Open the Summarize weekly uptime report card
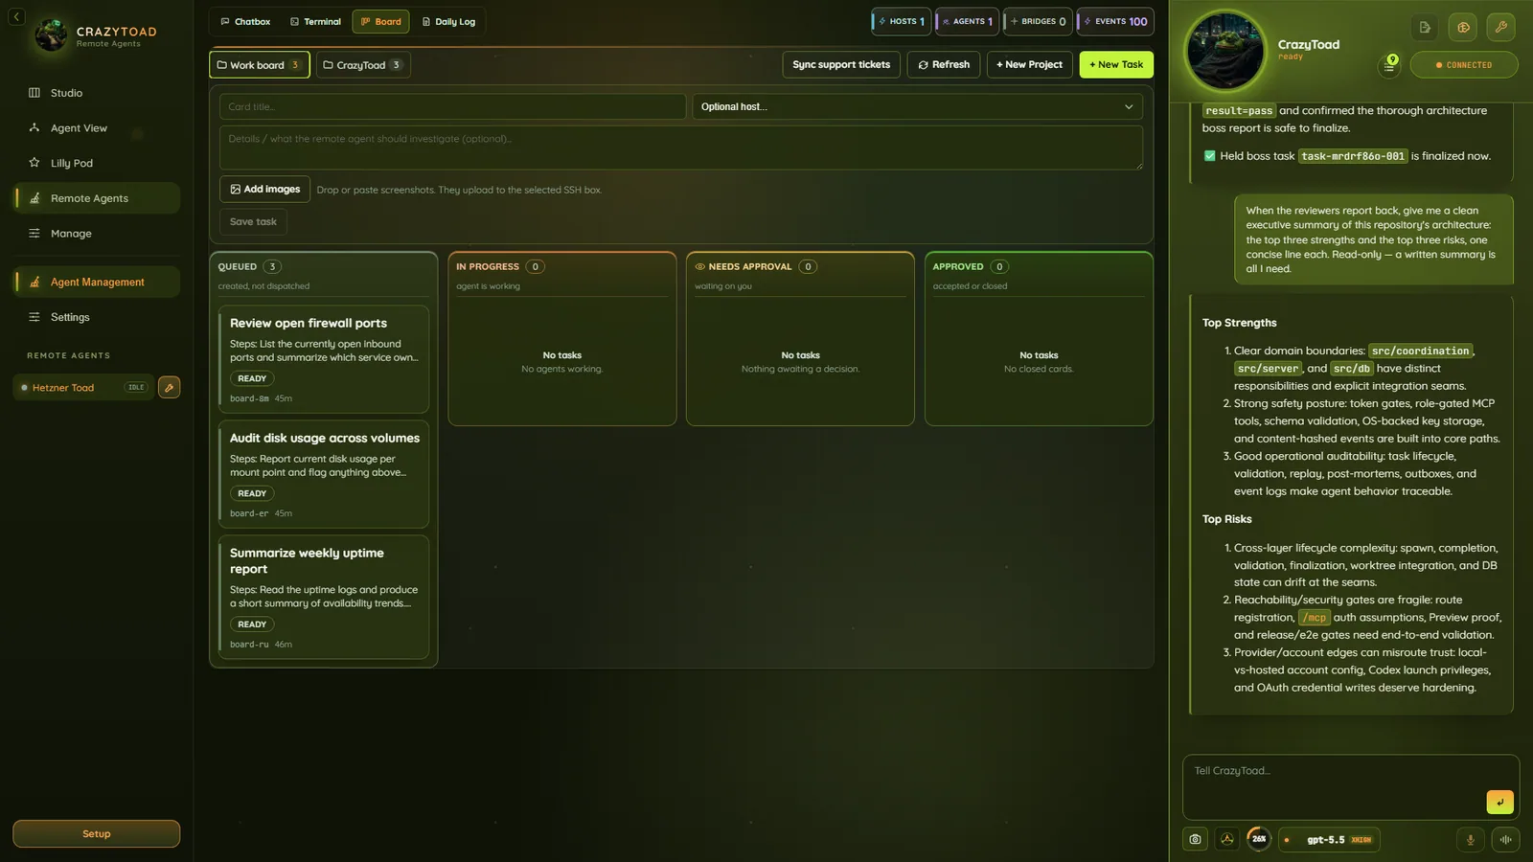The image size is (1533, 862). (x=324, y=598)
